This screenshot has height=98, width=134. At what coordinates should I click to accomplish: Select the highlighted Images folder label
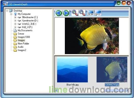(21, 40)
